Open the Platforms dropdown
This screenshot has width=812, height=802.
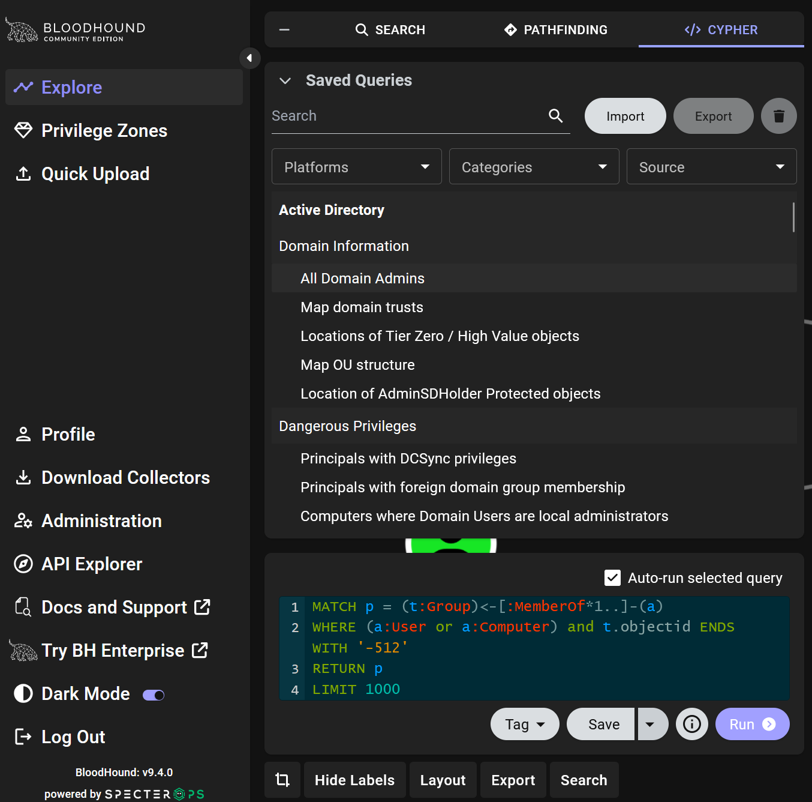click(357, 166)
